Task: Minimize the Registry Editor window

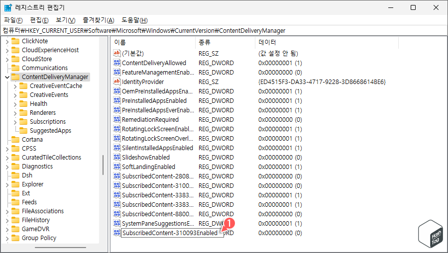Action: pos(391,7)
